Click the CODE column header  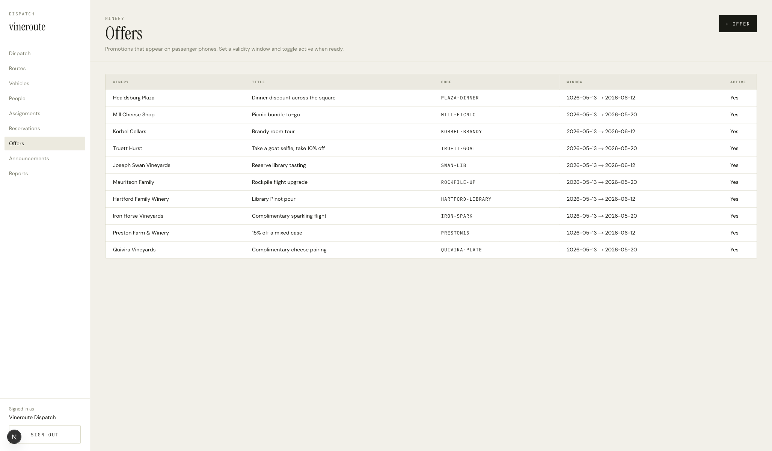click(x=446, y=82)
